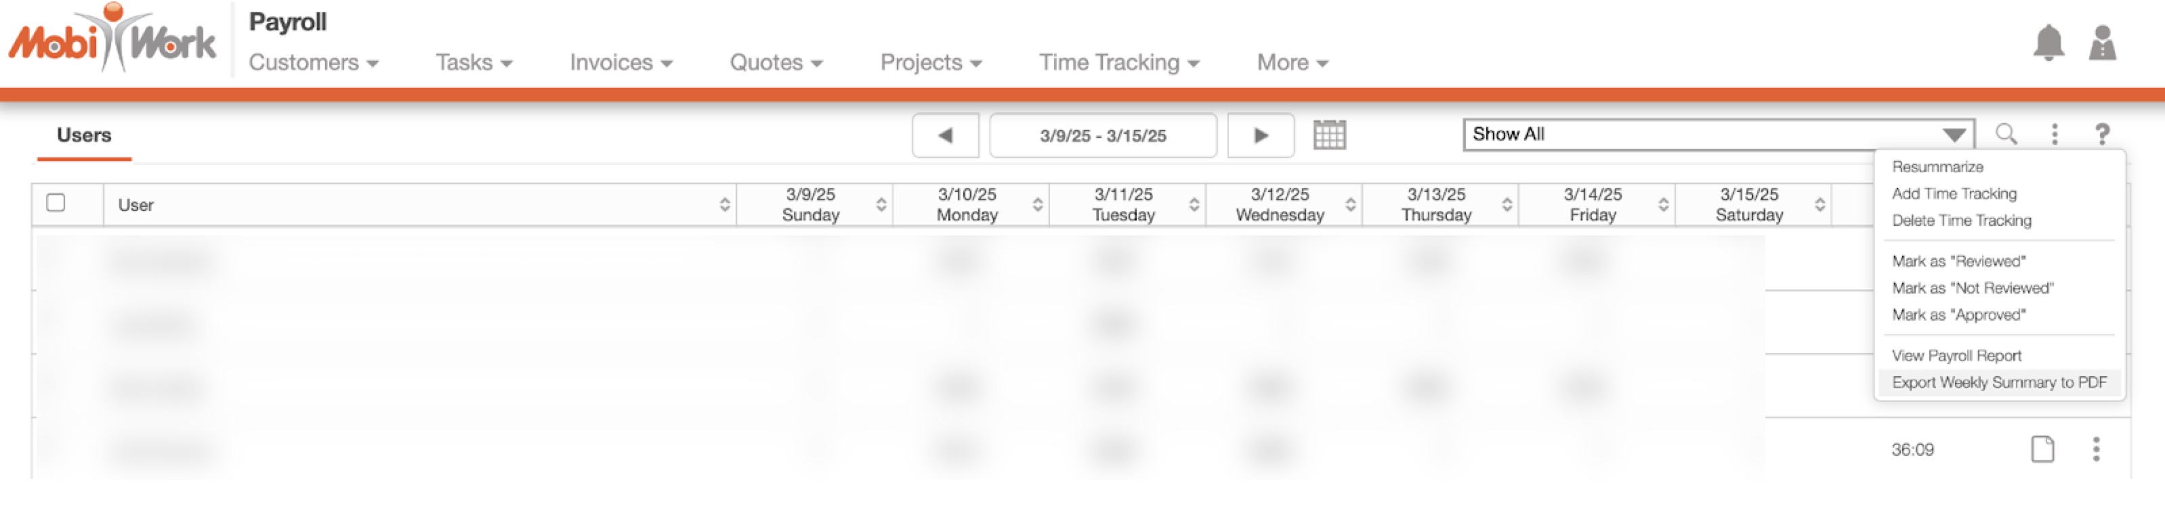Expand the Time Tracking menu
Screen dimensions: 2165x510
pyautogui.click(x=1118, y=63)
